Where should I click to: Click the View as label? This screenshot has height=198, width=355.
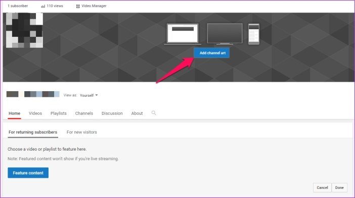[70, 95]
